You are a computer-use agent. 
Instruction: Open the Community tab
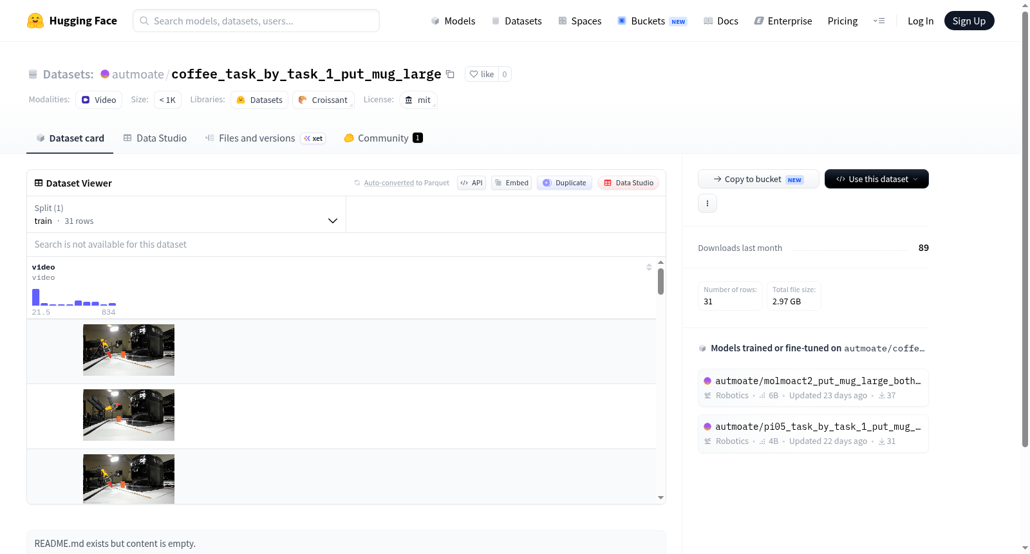coord(383,138)
